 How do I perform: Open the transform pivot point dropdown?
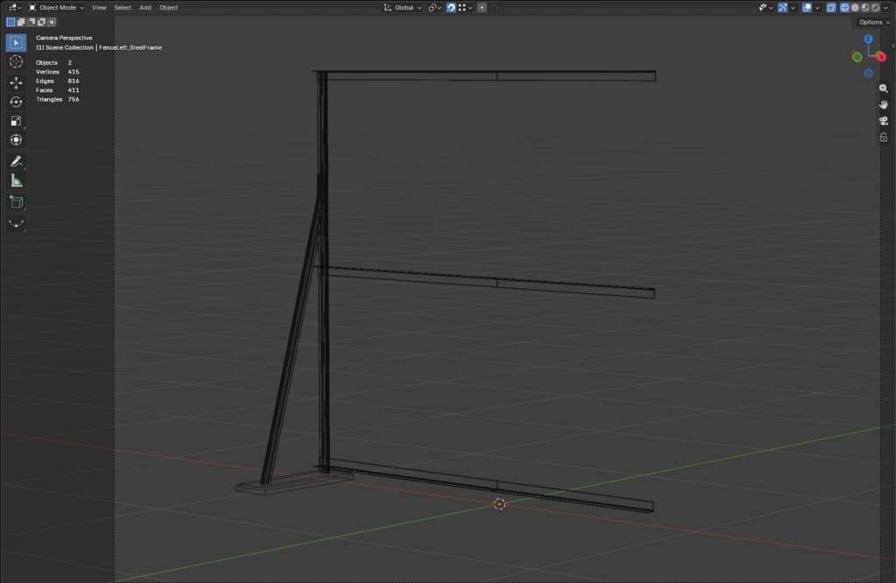[435, 7]
